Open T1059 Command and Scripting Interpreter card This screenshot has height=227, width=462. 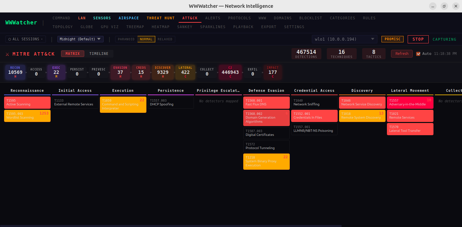(123, 105)
